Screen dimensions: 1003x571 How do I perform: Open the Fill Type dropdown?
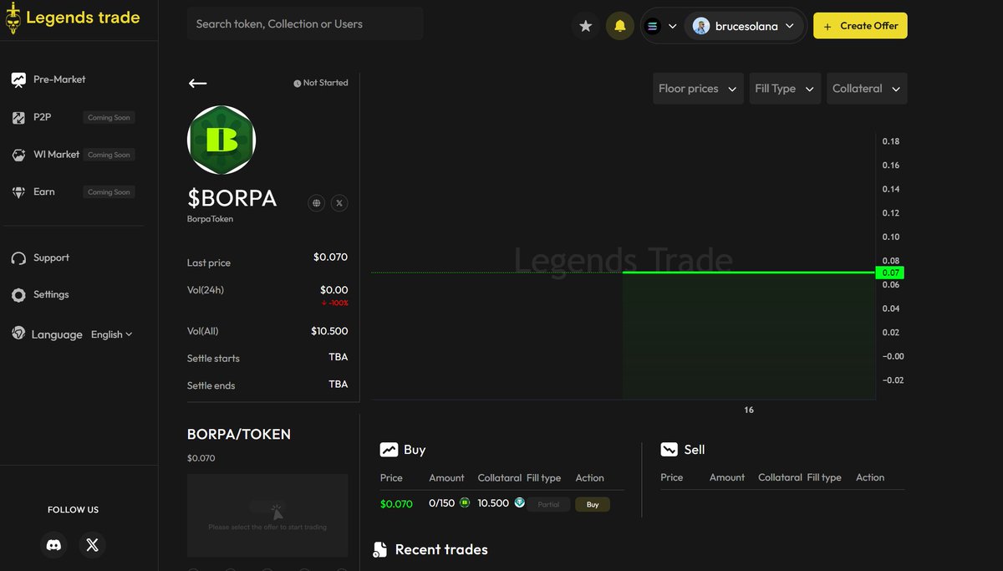tap(785, 89)
